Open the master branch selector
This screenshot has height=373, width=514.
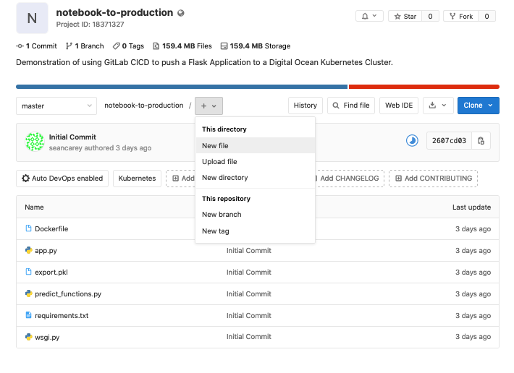point(56,106)
